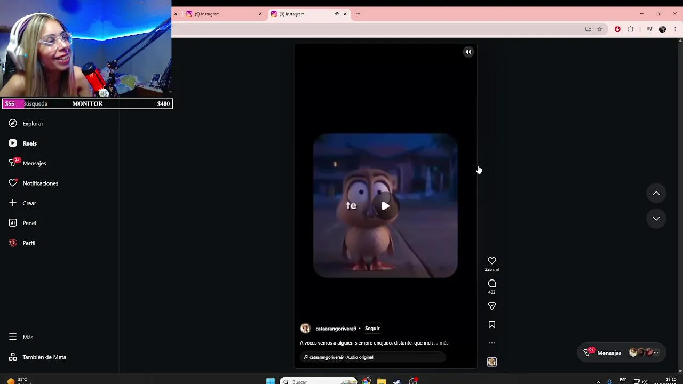The height and width of the screenshot is (384, 683).
Task: Go to the previous reel with up arrow
Action: click(656, 193)
